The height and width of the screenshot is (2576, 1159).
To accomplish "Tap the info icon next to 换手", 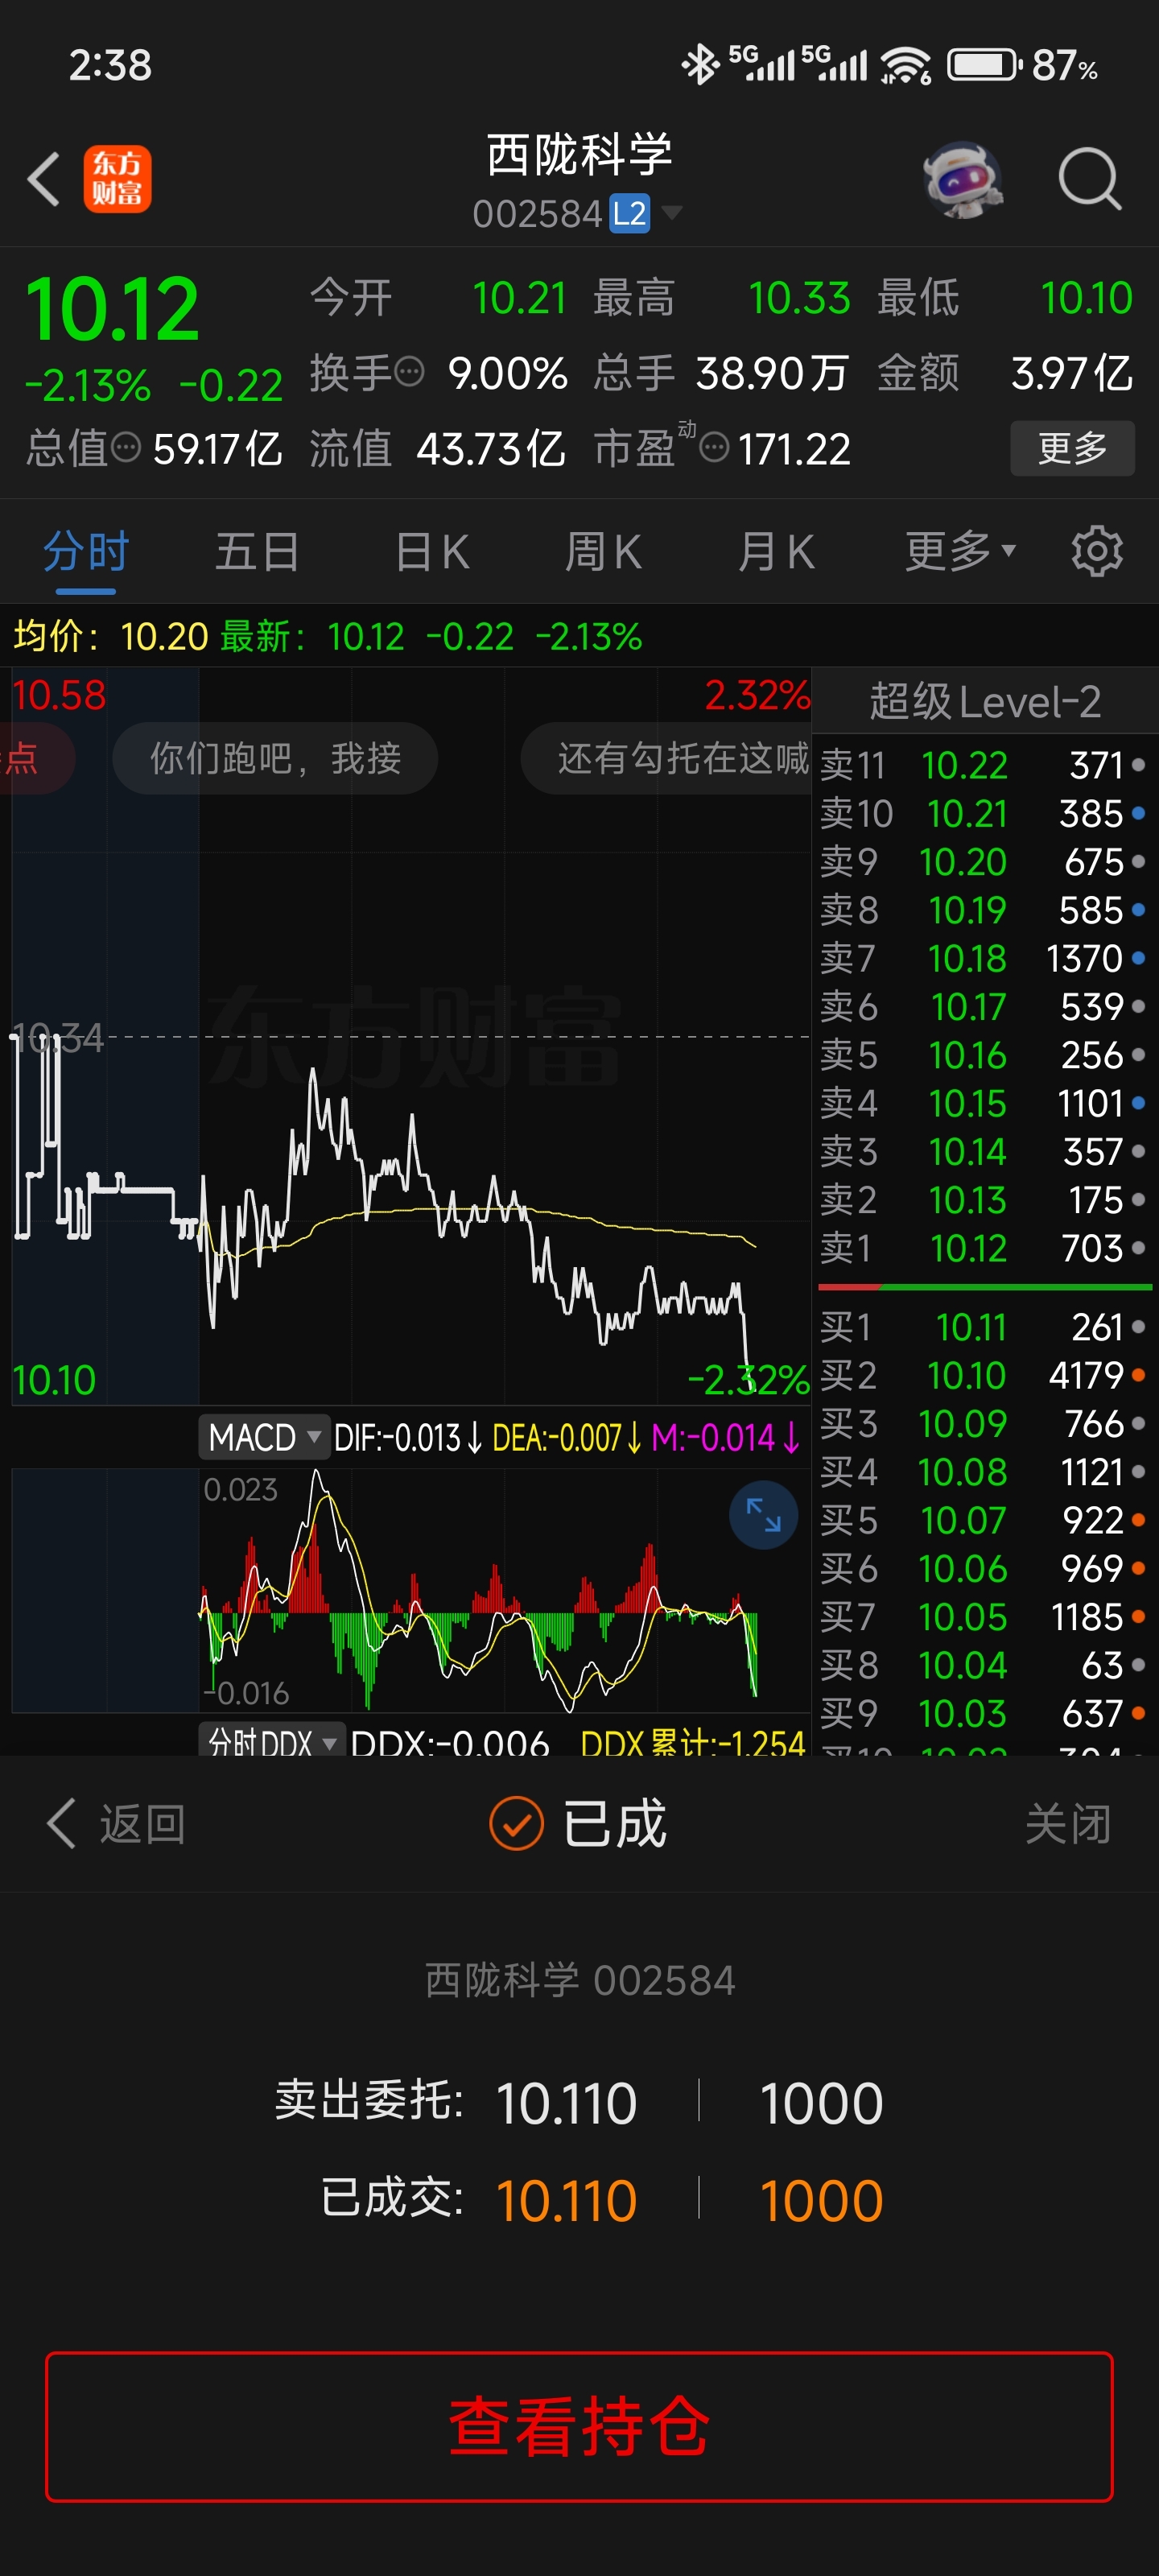I will 409,373.
